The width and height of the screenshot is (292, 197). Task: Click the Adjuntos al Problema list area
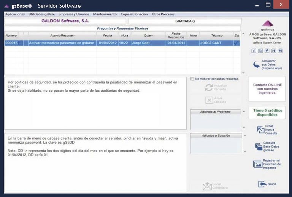pyautogui.click(x=216, y=122)
